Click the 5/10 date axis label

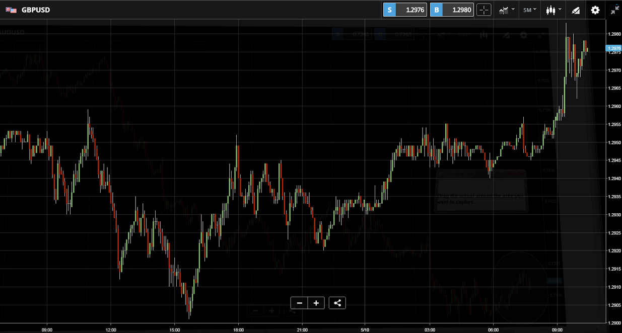365,330
